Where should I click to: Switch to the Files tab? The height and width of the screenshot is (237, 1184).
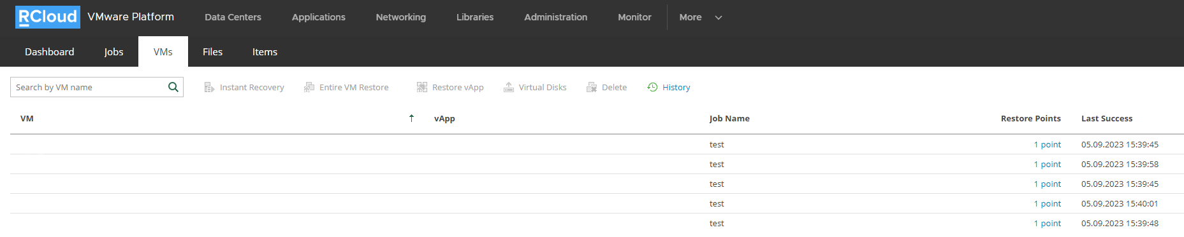(212, 51)
